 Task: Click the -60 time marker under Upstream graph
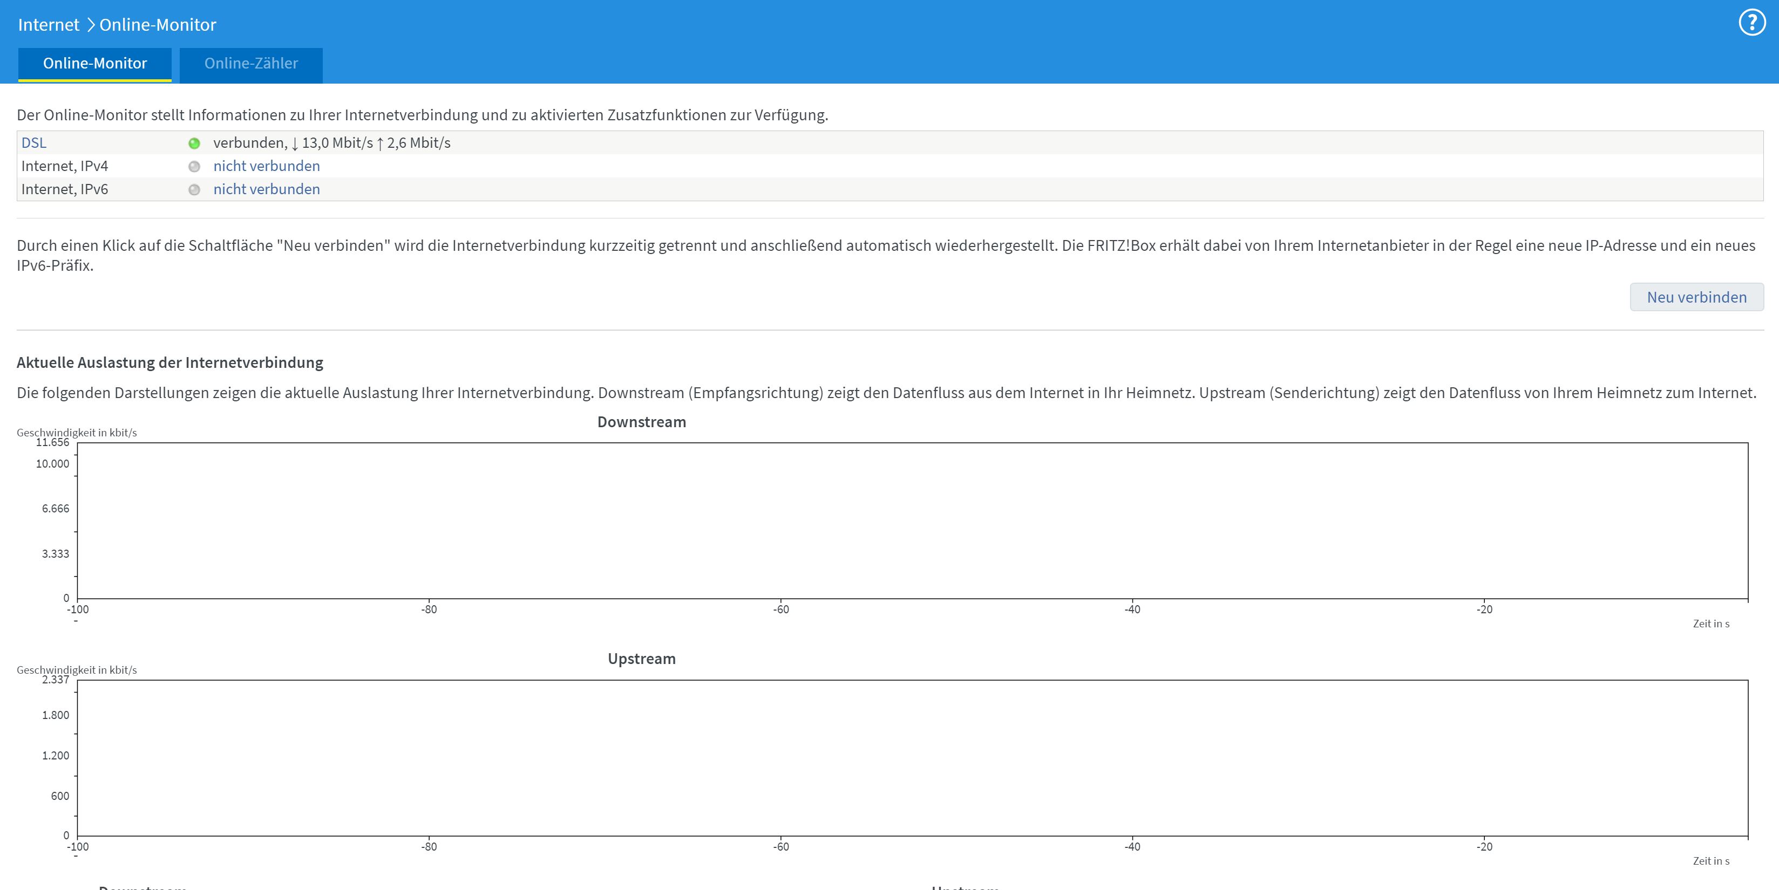[780, 846]
